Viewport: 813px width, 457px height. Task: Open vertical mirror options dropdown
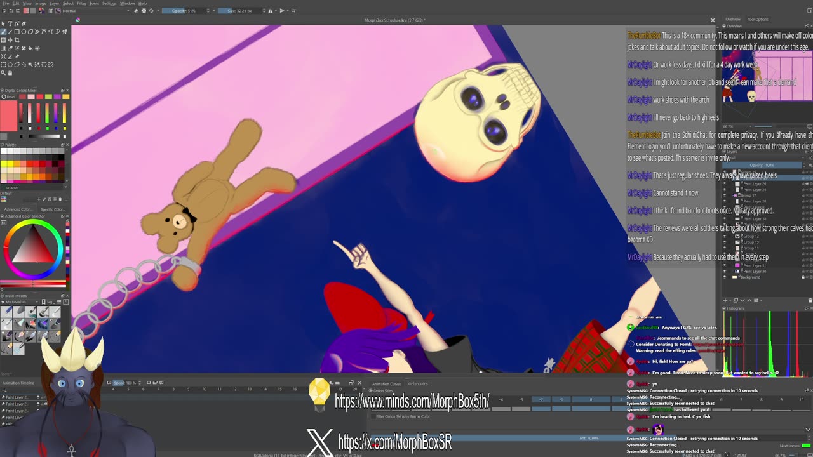(288, 11)
